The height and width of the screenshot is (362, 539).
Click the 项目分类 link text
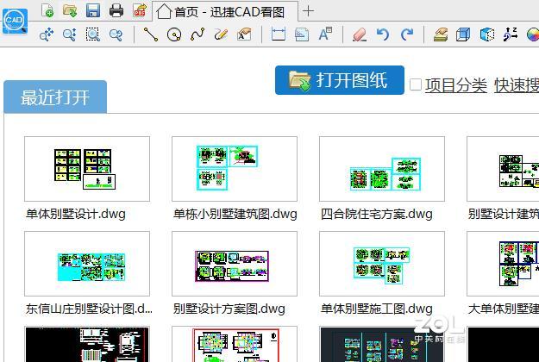click(456, 85)
